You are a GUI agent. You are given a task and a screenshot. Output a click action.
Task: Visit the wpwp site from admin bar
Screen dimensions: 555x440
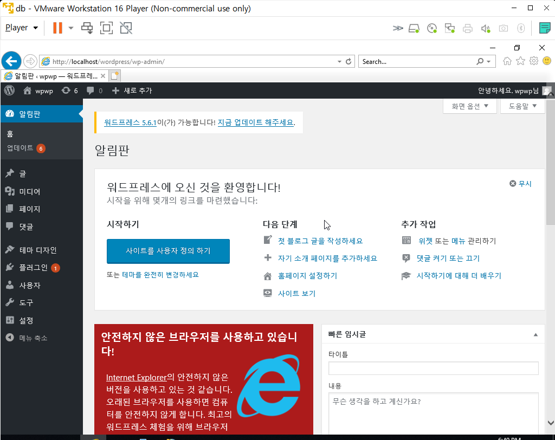pos(38,90)
